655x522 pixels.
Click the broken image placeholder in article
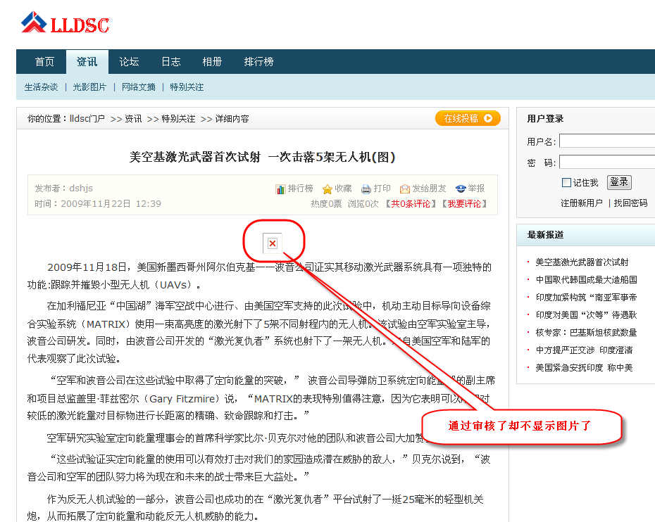click(x=273, y=242)
